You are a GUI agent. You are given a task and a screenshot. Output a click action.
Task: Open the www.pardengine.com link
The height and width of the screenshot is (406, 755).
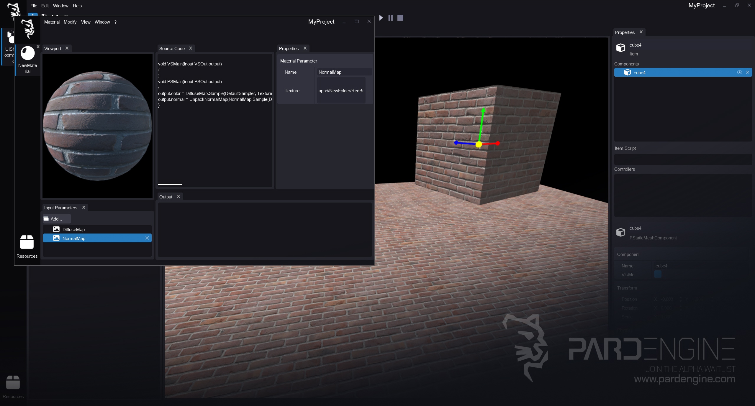coord(684,379)
